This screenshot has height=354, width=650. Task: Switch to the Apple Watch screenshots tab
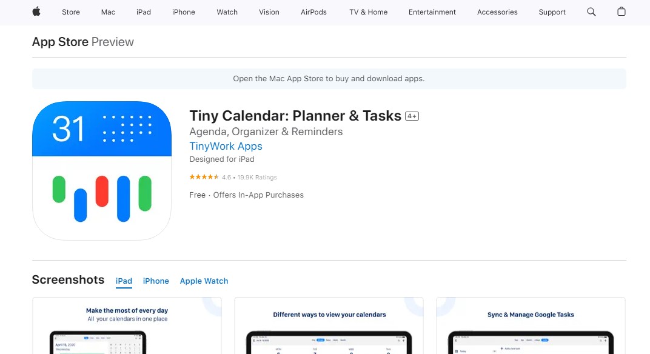point(204,281)
